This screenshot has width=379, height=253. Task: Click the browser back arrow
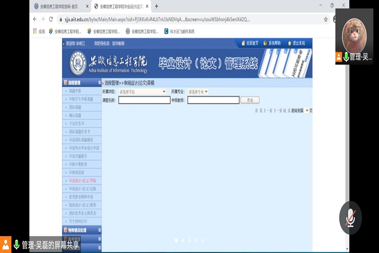point(35,19)
